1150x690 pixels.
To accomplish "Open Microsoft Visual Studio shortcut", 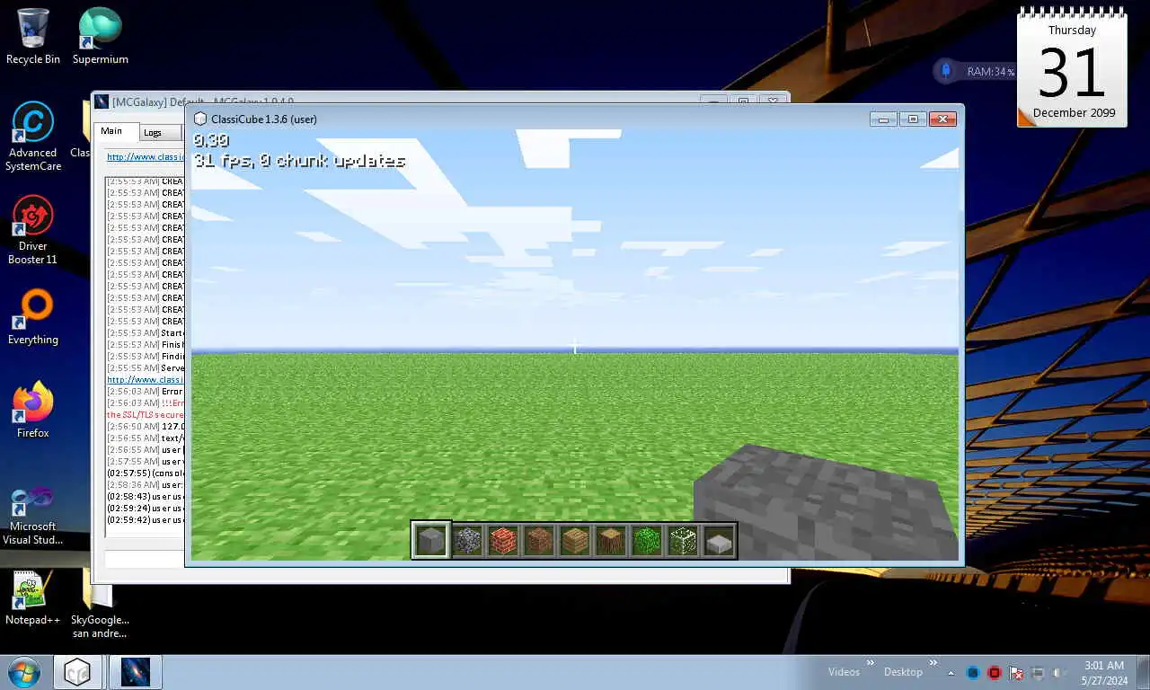I will 33,516.
